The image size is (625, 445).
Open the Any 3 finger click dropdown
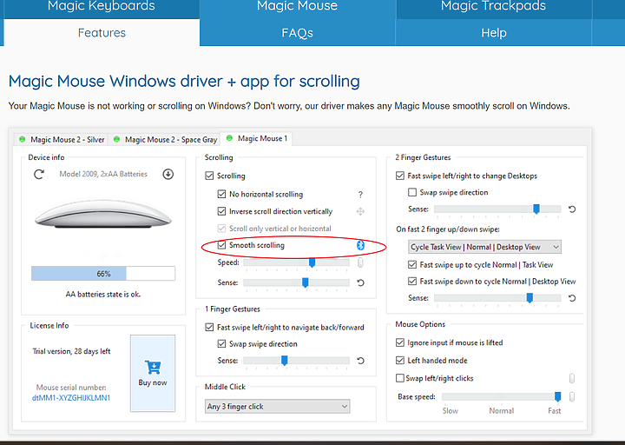click(x=278, y=406)
